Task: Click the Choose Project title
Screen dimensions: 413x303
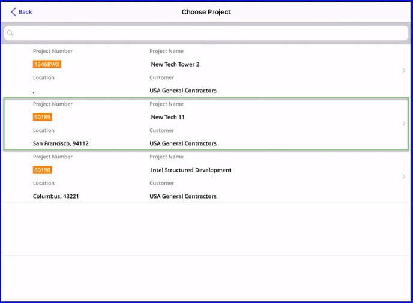Action: pyautogui.click(x=206, y=12)
